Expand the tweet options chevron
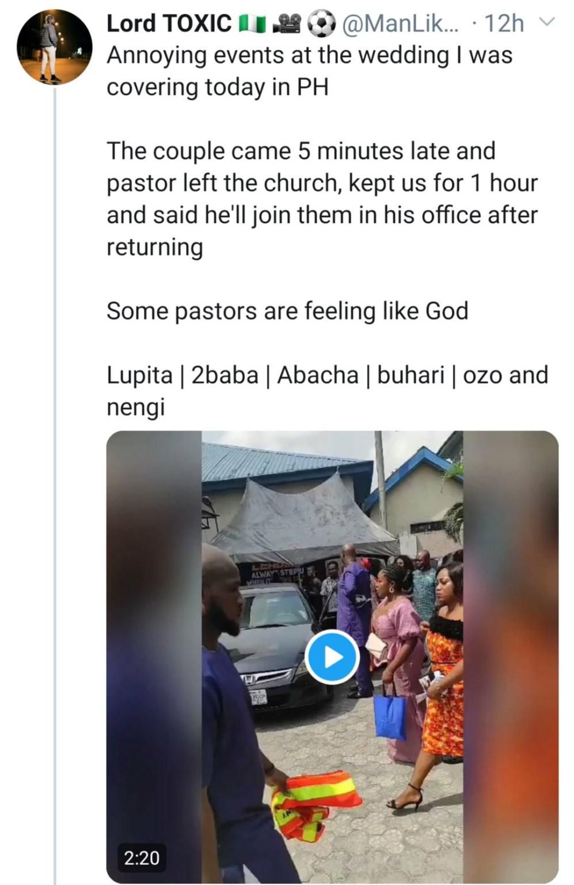The height and width of the screenshot is (885, 574). (548, 22)
